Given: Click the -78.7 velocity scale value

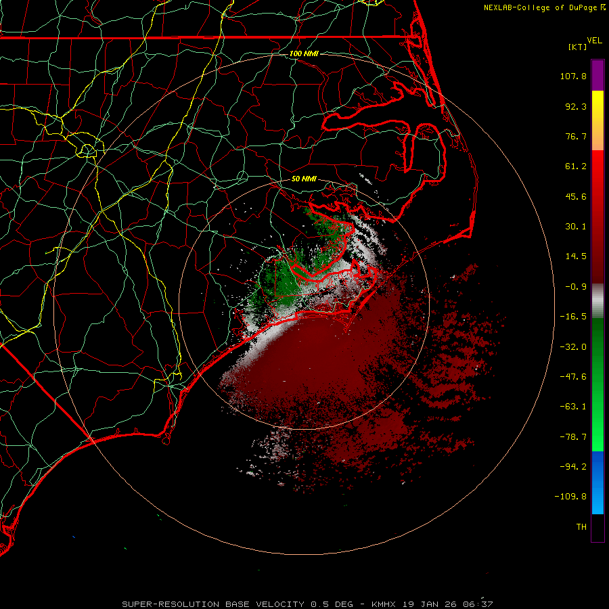Looking at the screenshot, I should [573, 437].
